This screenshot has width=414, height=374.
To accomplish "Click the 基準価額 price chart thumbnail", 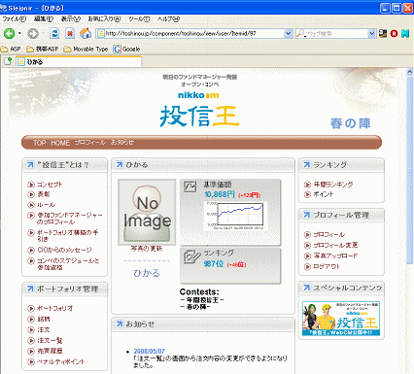I will coord(237,216).
